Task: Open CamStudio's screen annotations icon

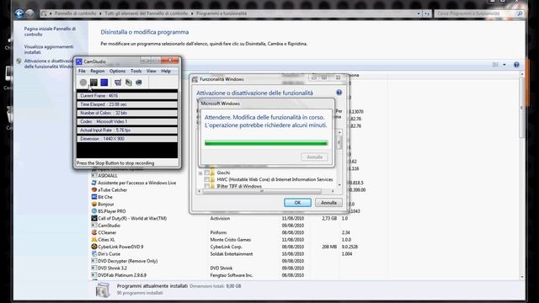Action: click(129, 82)
